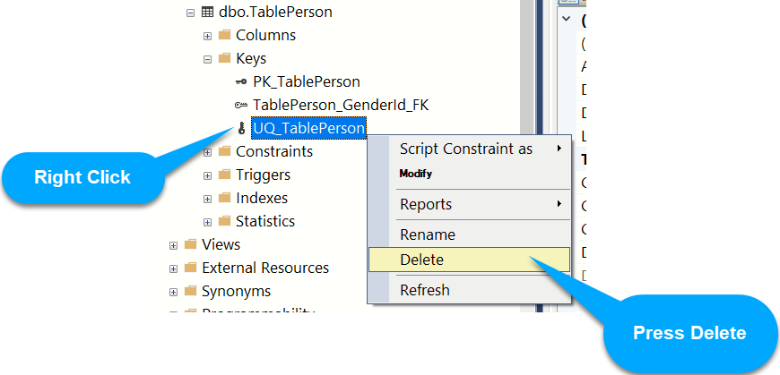
Task: Click the Triggers folder icon
Action: tap(224, 175)
